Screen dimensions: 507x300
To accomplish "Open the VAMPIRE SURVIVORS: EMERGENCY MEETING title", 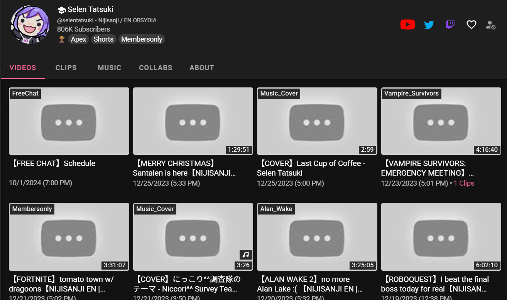I will [x=428, y=168].
